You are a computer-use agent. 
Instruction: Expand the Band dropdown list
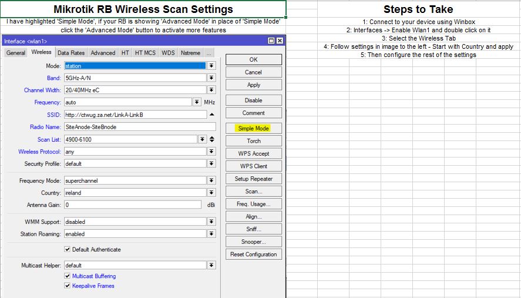pyautogui.click(x=211, y=78)
